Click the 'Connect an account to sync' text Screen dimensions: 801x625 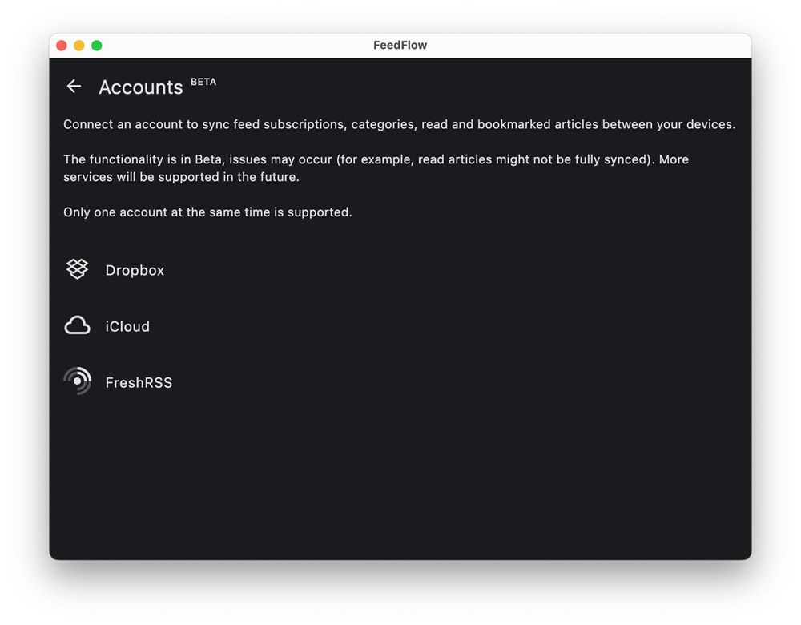400,124
